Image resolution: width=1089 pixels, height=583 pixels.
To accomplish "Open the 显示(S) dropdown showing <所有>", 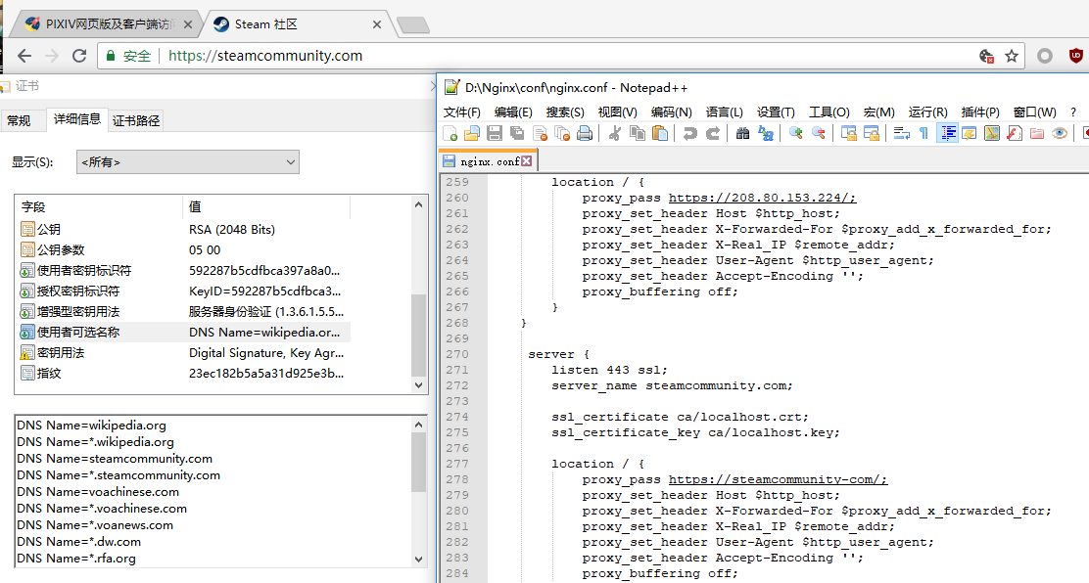I will click(x=187, y=161).
